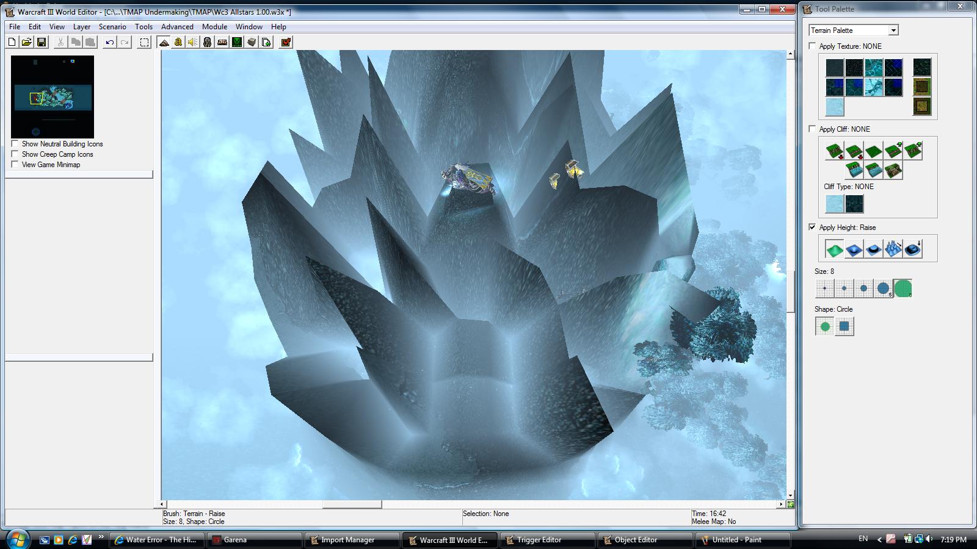The width and height of the screenshot is (977, 549).
Task: Activate the dashed Selection brush icon
Action: tap(144, 42)
